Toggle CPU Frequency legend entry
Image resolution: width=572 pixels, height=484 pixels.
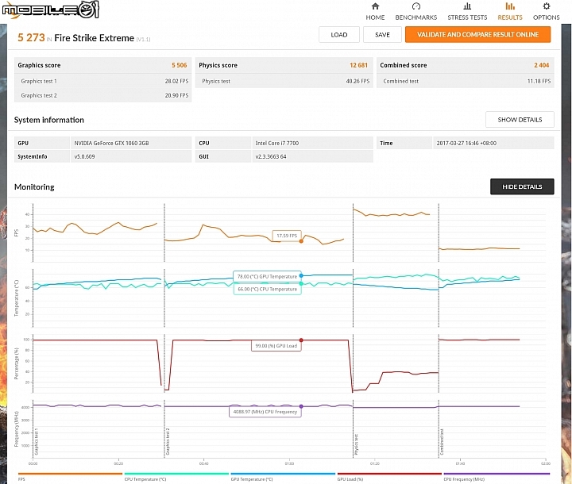tap(497, 477)
